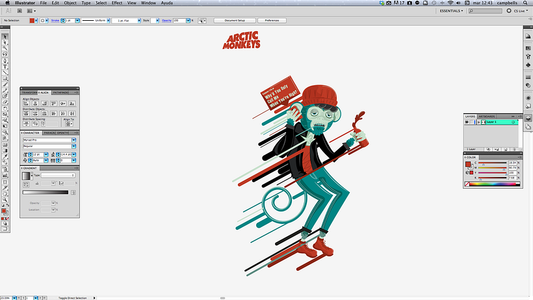The width and height of the screenshot is (533, 300).
Task: Click the Fill and Stroke swatch in toolbox
Action: point(5,211)
